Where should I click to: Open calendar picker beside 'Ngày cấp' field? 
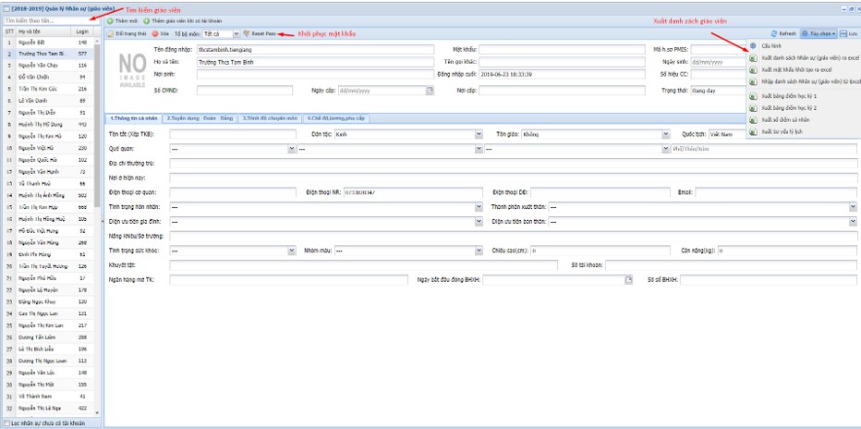[x=430, y=91]
